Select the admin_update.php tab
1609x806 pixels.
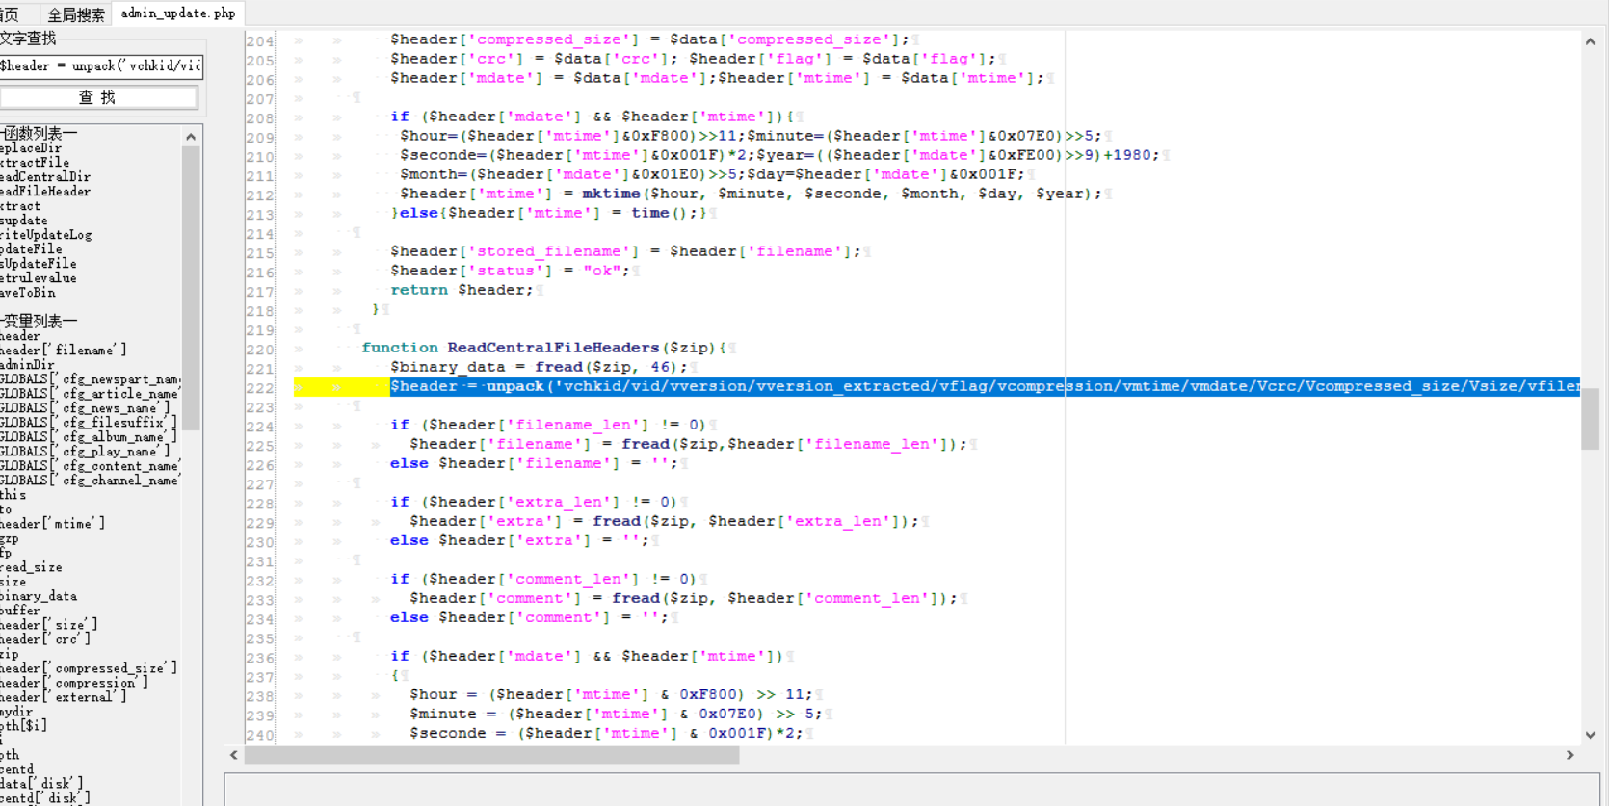tap(178, 13)
